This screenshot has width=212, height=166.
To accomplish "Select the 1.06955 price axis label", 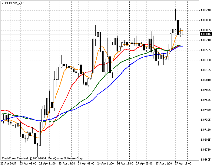I will click(x=206, y=140).
